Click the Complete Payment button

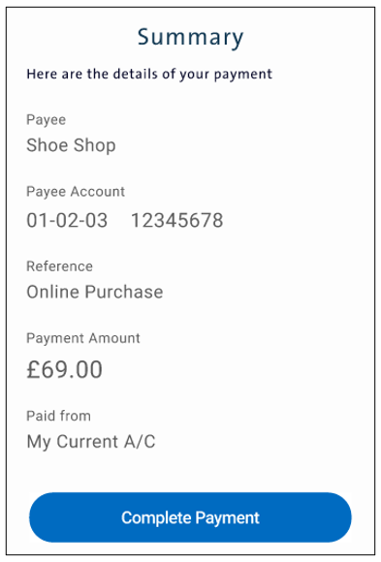pos(190,517)
